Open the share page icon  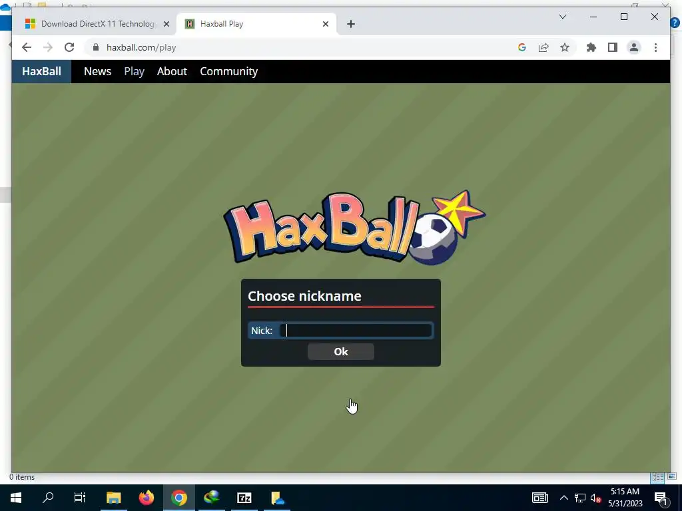[x=543, y=47]
